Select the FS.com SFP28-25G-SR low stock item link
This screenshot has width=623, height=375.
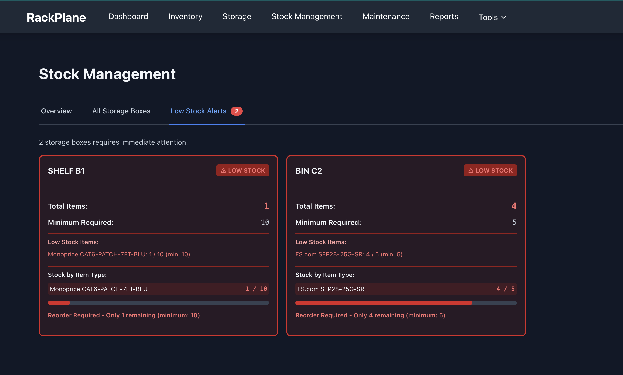[349, 254]
